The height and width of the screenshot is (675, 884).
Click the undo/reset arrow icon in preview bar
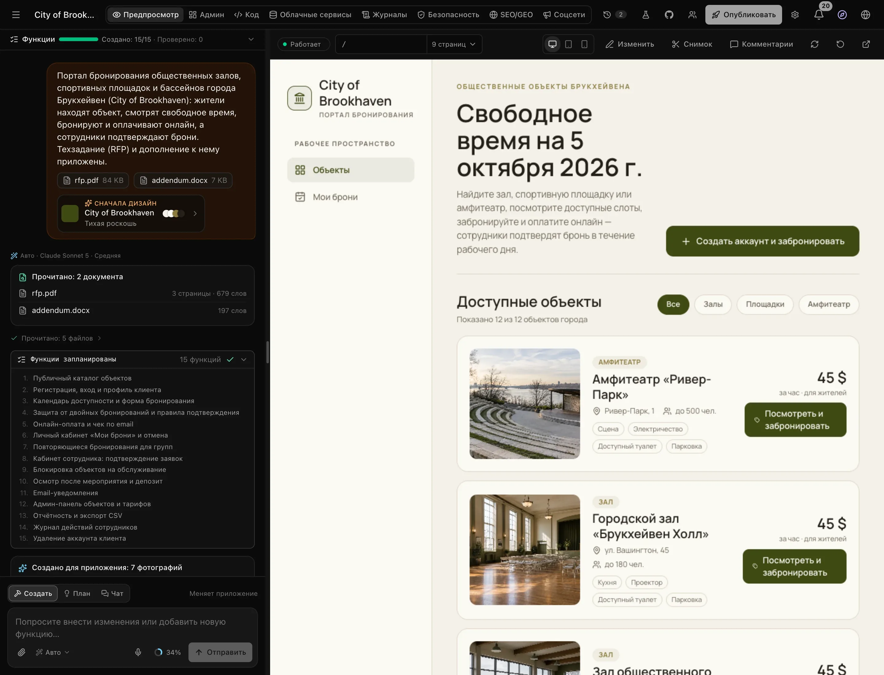pos(840,44)
